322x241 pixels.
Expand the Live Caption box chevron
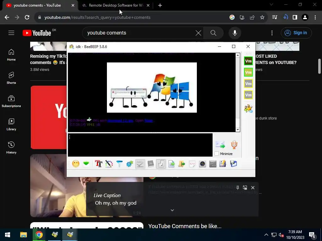pos(172,210)
